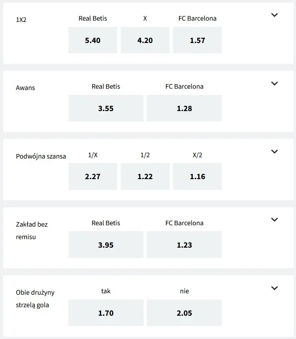Collapse the Podwójna szansa chevron
The width and height of the screenshot is (296, 339).
[x=275, y=151]
